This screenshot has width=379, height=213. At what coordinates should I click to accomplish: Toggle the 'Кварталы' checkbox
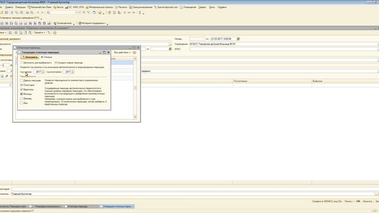point(21,89)
